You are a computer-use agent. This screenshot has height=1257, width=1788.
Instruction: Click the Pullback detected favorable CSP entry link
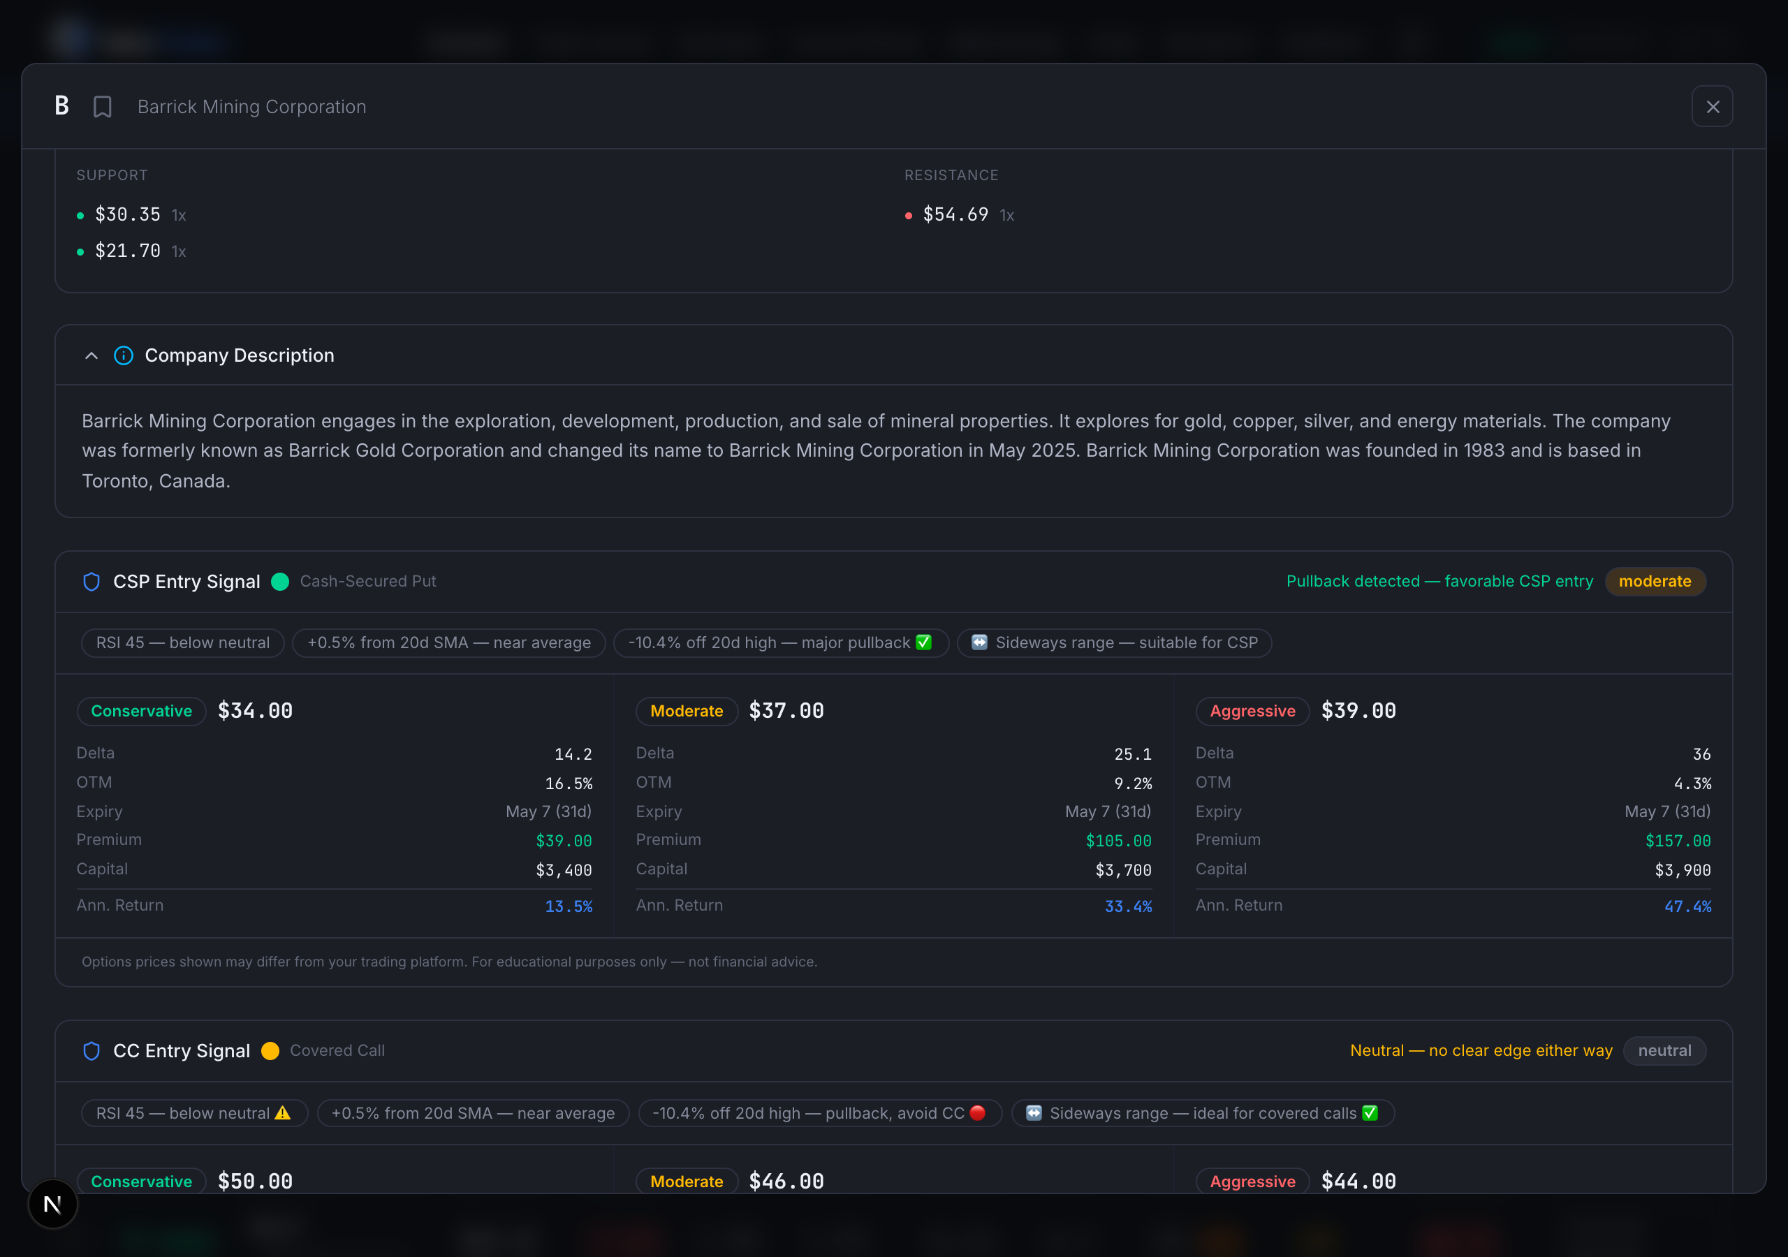tap(1438, 581)
